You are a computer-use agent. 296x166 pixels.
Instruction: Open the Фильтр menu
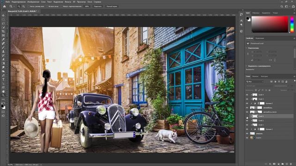68,2
